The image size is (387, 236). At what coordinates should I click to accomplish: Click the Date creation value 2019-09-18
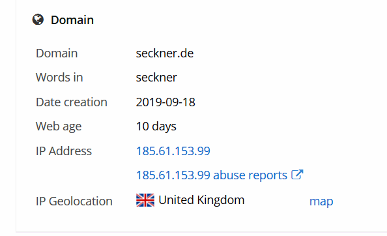pos(165,102)
